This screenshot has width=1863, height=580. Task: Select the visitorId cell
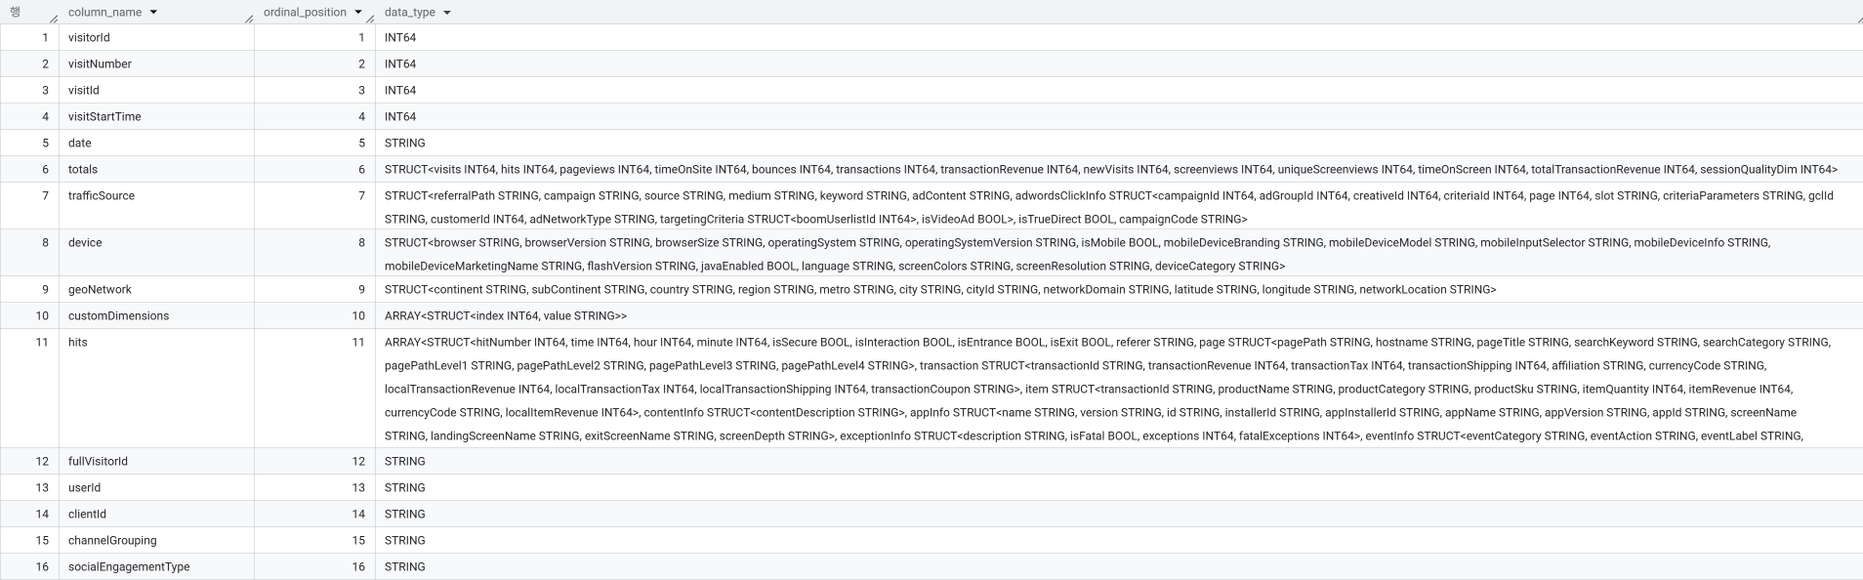(89, 38)
